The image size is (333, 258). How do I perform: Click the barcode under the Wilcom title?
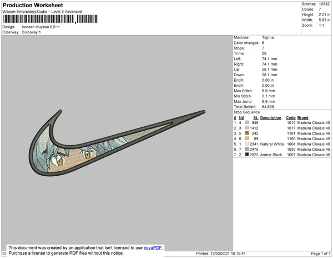50,19
